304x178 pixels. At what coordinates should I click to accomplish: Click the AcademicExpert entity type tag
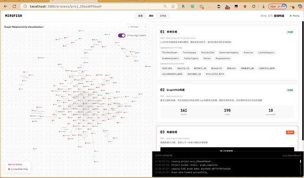click(x=171, y=58)
